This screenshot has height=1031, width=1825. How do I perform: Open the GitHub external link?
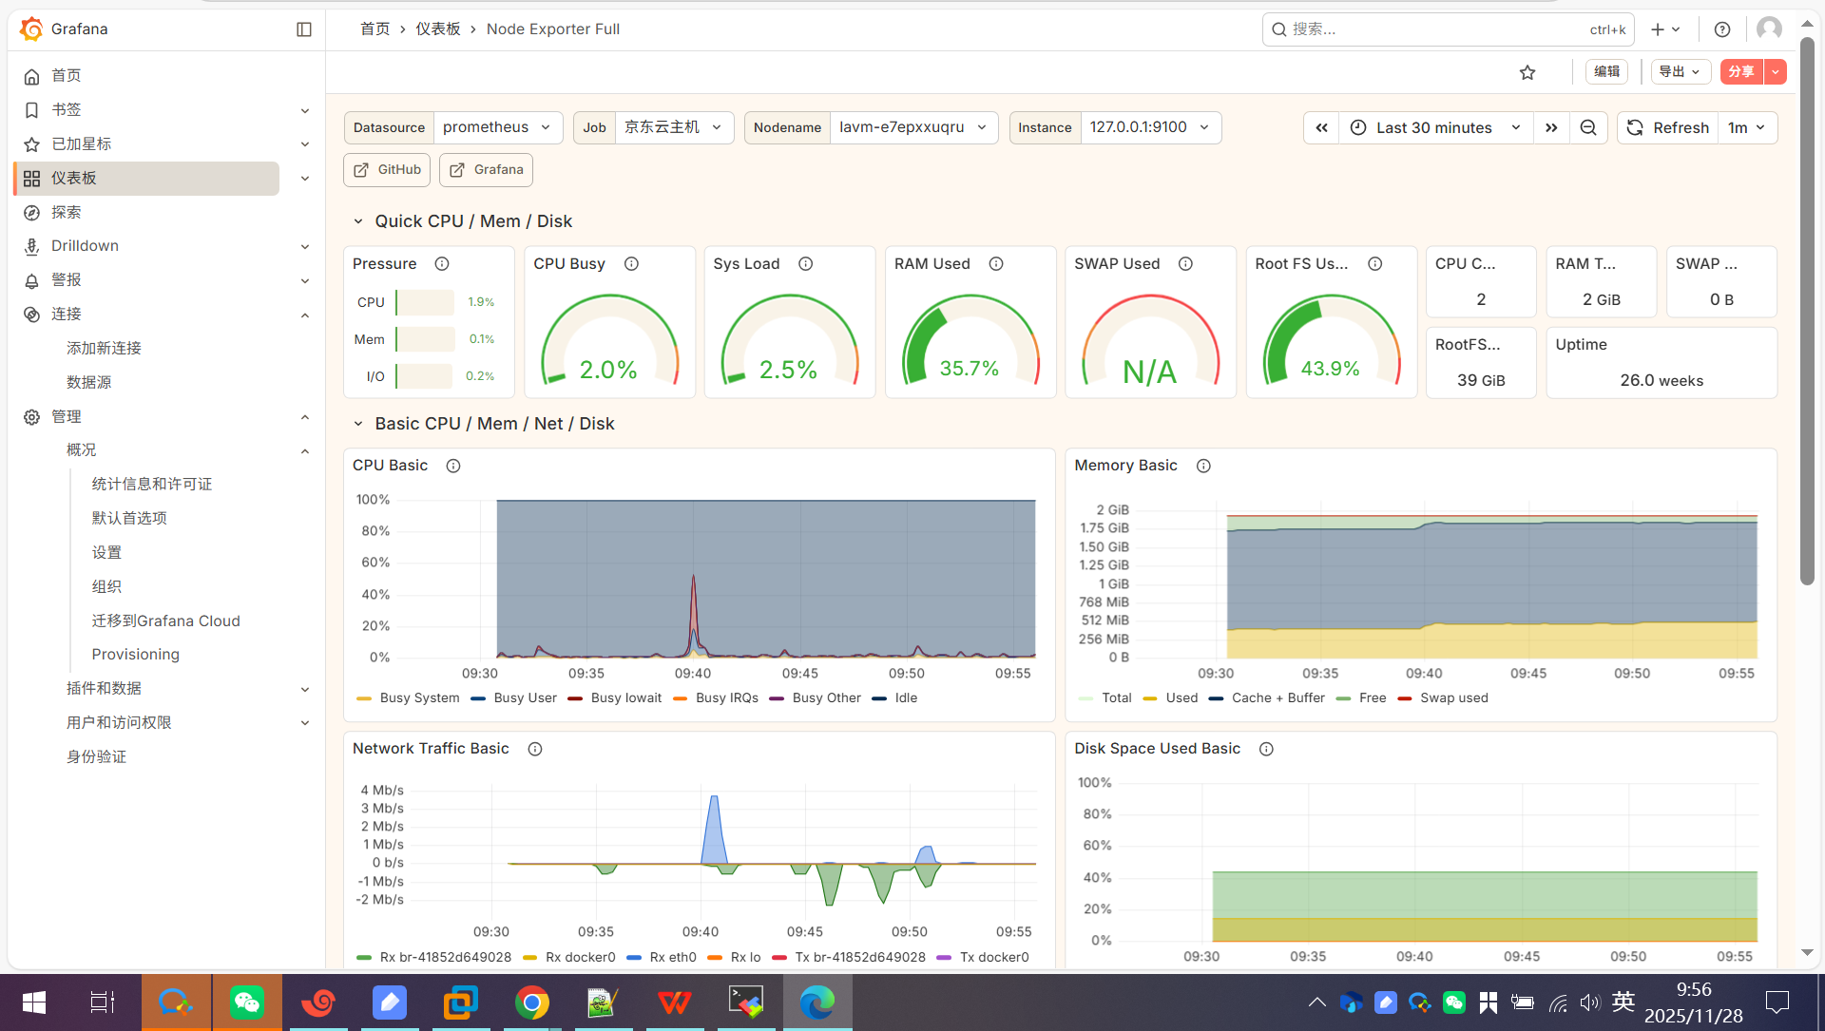tap(387, 169)
